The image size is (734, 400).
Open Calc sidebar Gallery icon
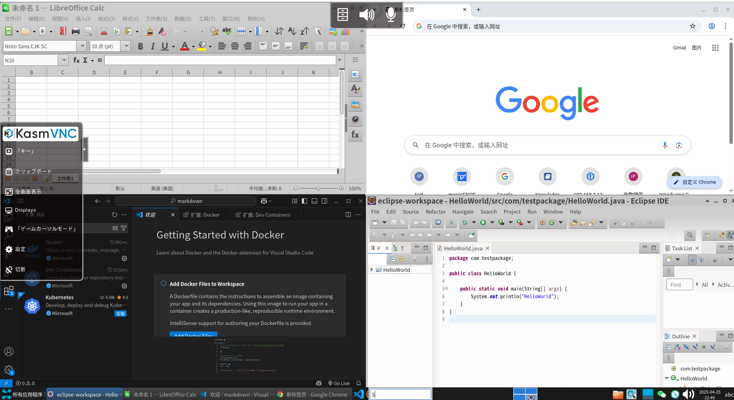tap(355, 104)
